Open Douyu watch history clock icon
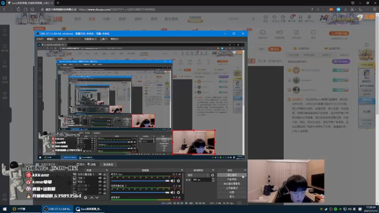Screen dimensions: 379x213 click(x=265, y=18)
